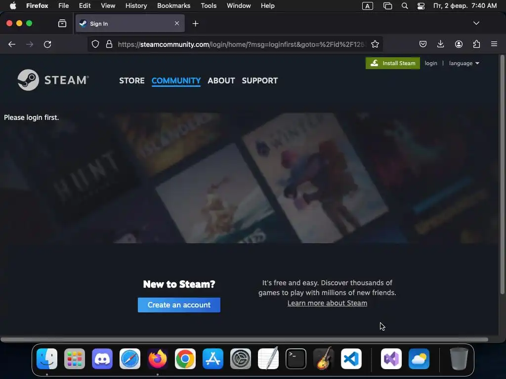Viewport: 506px width, 379px height.
Task: Open the tracking protection shield icon
Action: [95, 44]
